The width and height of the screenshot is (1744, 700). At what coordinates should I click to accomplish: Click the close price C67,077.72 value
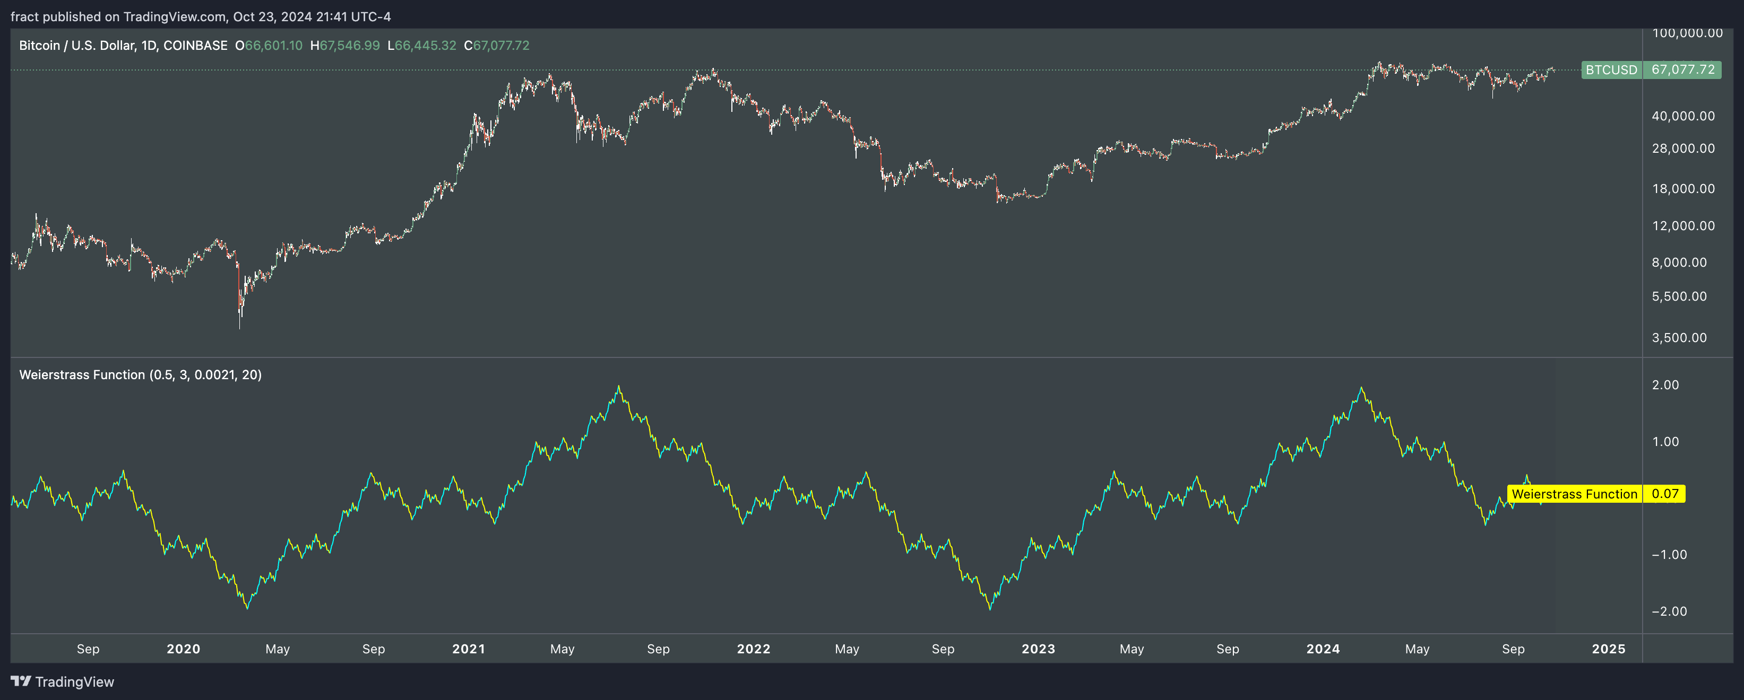[497, 45]
